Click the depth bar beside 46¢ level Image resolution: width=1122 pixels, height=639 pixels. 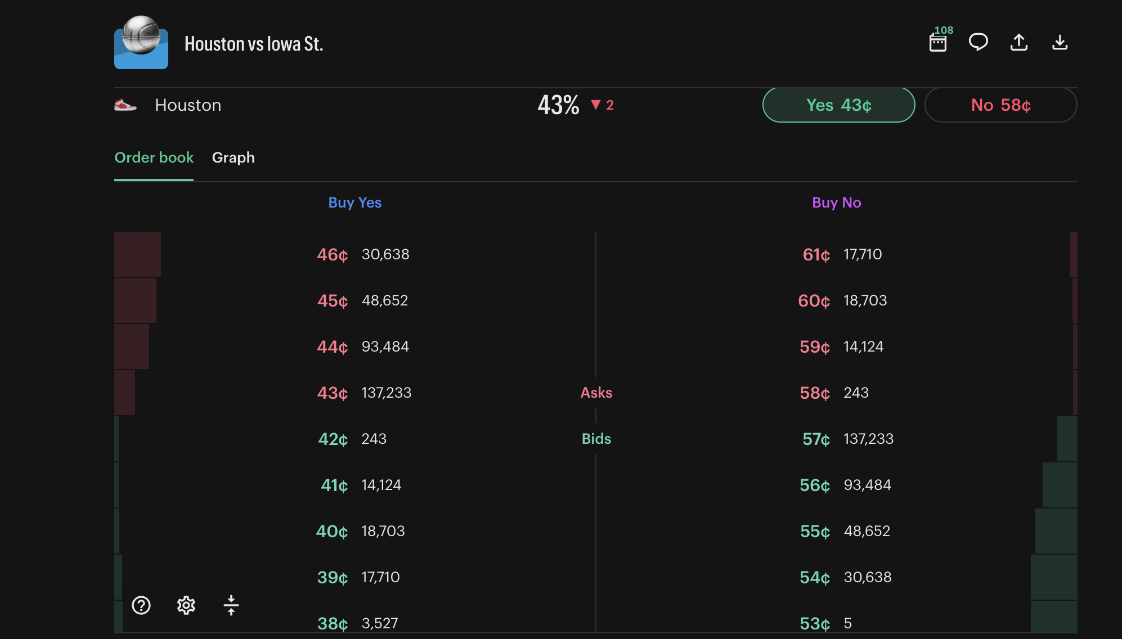[137, 254]
